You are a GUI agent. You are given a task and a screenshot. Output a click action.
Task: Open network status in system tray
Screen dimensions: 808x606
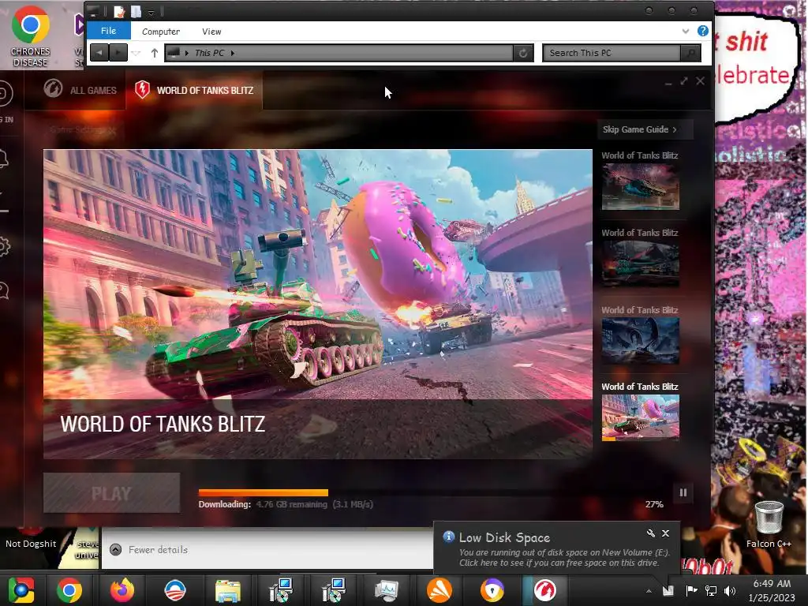pos(711,590)
